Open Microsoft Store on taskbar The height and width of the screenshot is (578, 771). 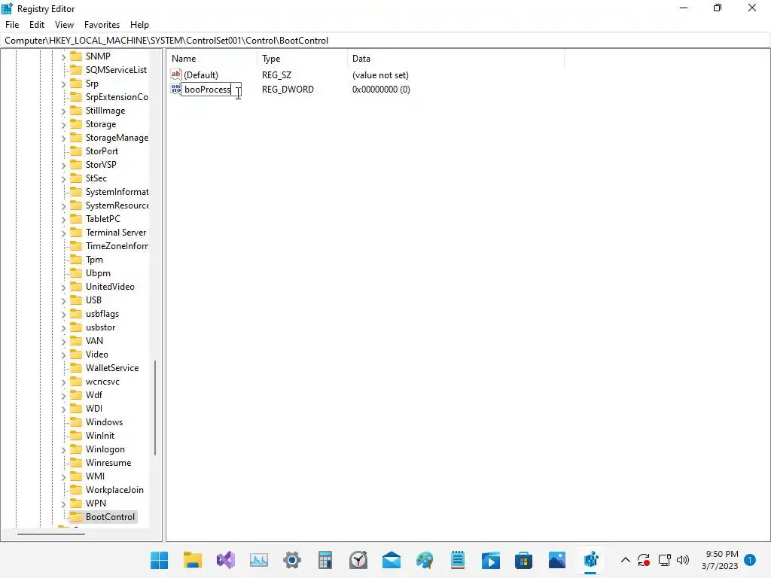524,560
